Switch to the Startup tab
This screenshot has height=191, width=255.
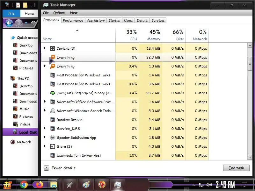click(114, 20)
